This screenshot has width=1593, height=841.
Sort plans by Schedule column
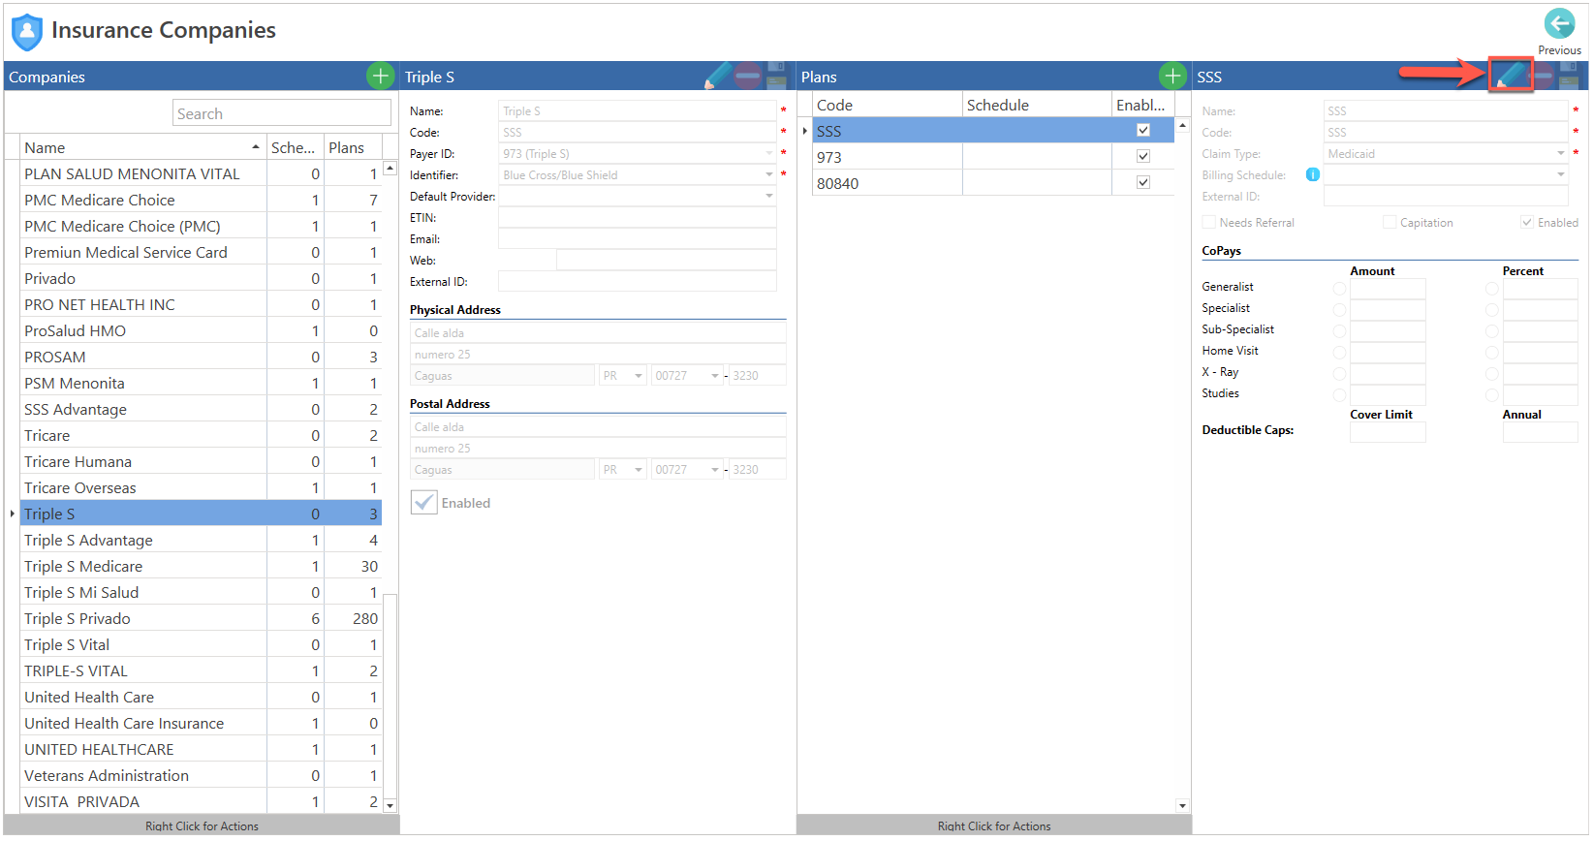[x=1037, y=105]
